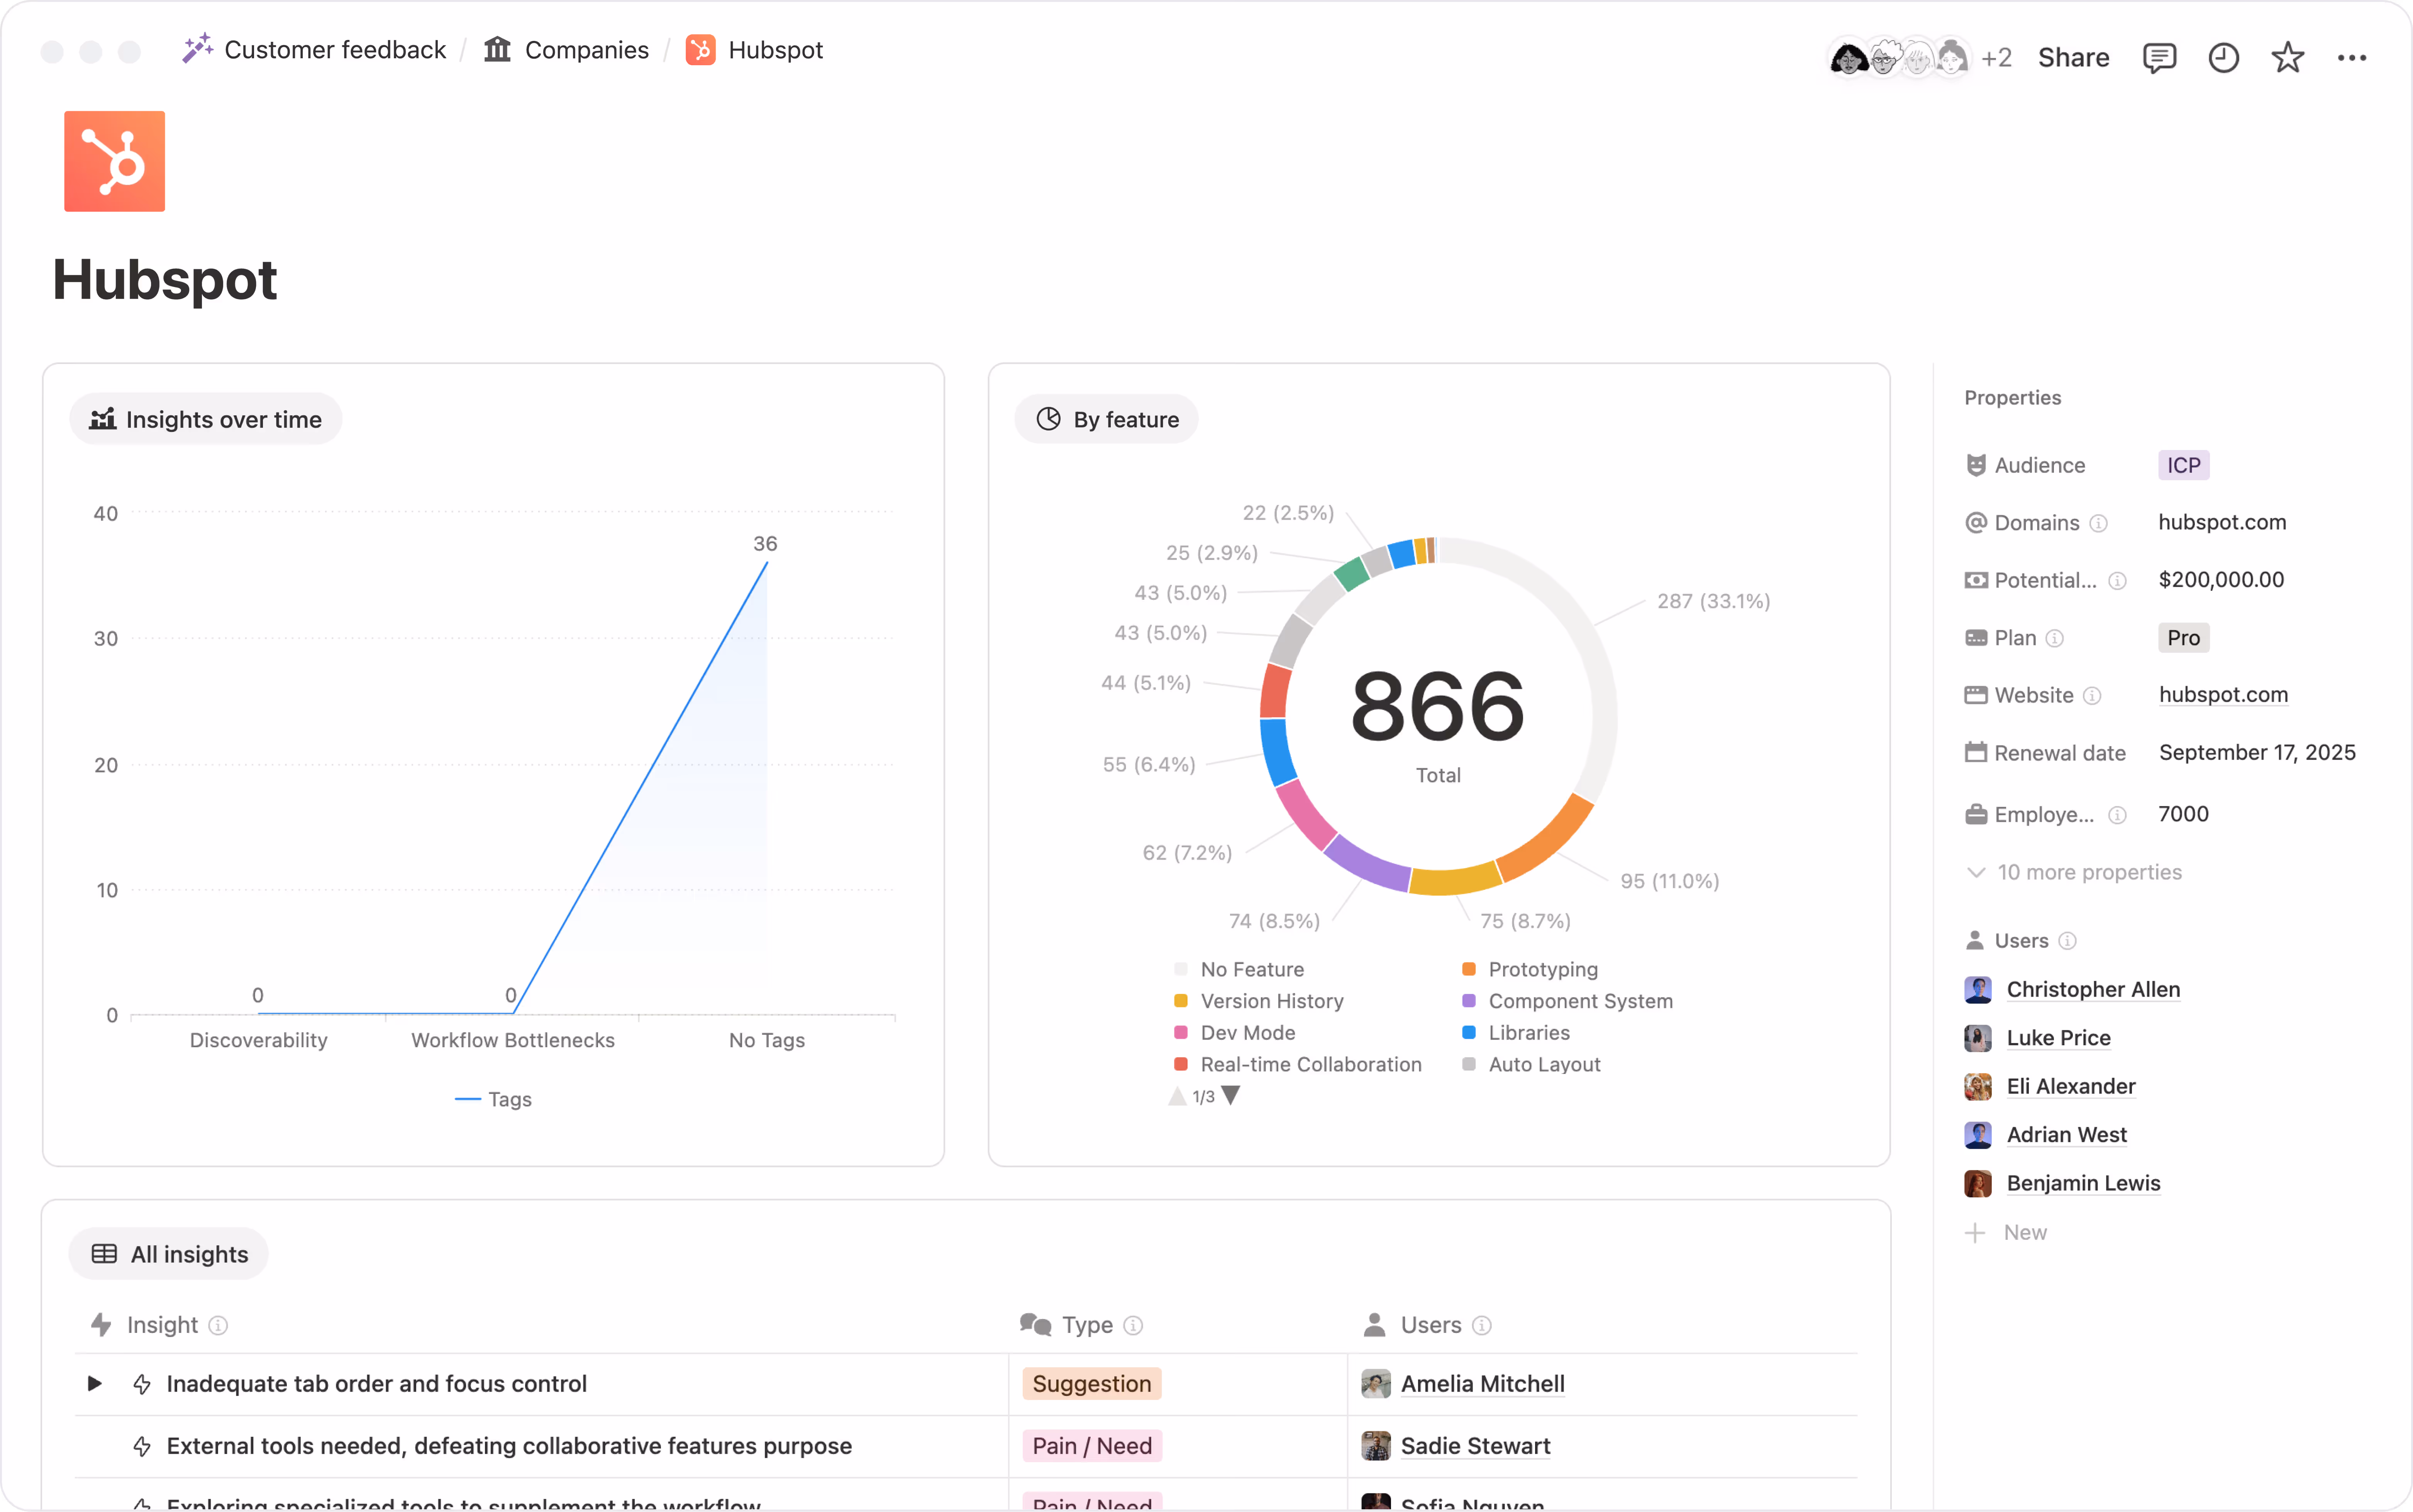Image resolution: width=2413 pixels, height=1512 pixels.
Task: Toggle Component System legend entry
Action: (1567, 1001)
